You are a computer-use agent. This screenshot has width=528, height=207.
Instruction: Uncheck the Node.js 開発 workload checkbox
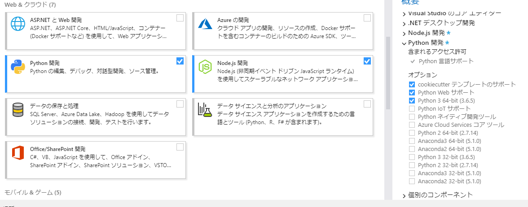tap(367, 61)
